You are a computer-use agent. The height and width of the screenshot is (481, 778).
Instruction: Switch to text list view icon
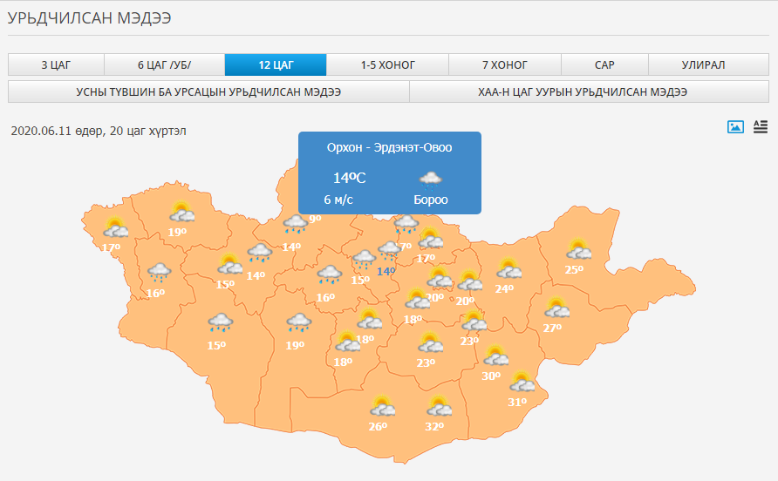(x=761, y=127)
